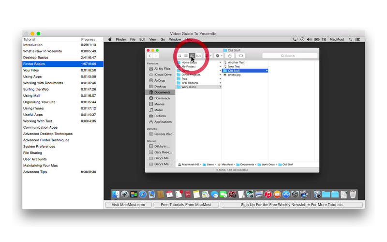Click the Edit Tags toolbar icon
387x242 pixels.
click(241, 56)
